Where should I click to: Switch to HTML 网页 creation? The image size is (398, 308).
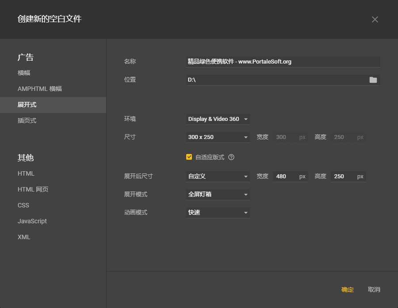click(x=33, y=189)
